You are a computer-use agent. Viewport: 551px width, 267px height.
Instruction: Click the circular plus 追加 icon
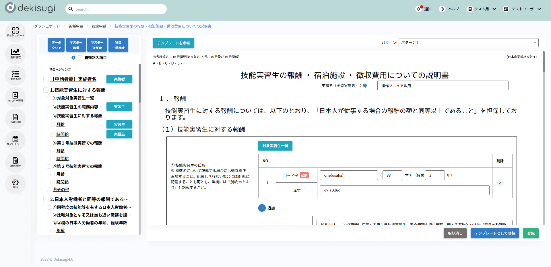click(262, 208)
